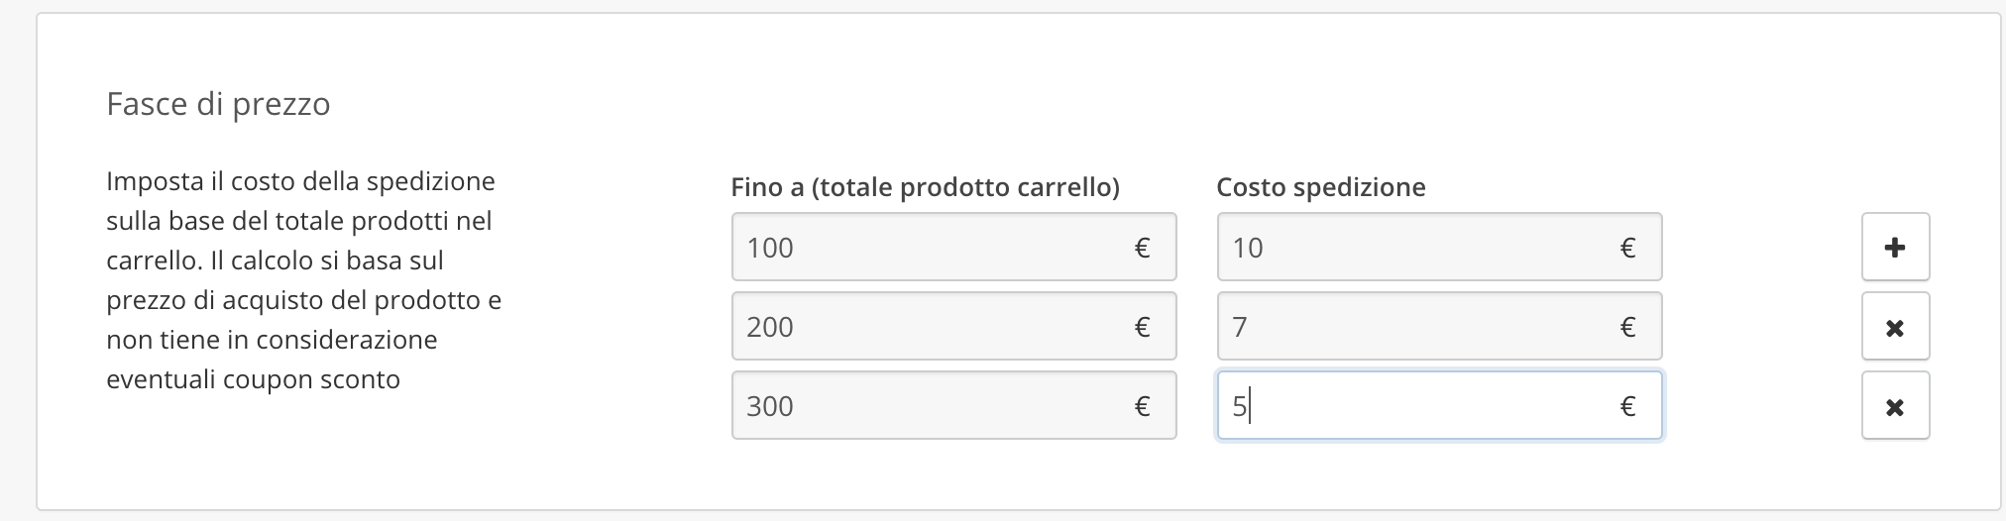The width and height of the screenshot is (2006, 521).
Task: Delete the 300 euro tier row
Action: click(1895, 406)
